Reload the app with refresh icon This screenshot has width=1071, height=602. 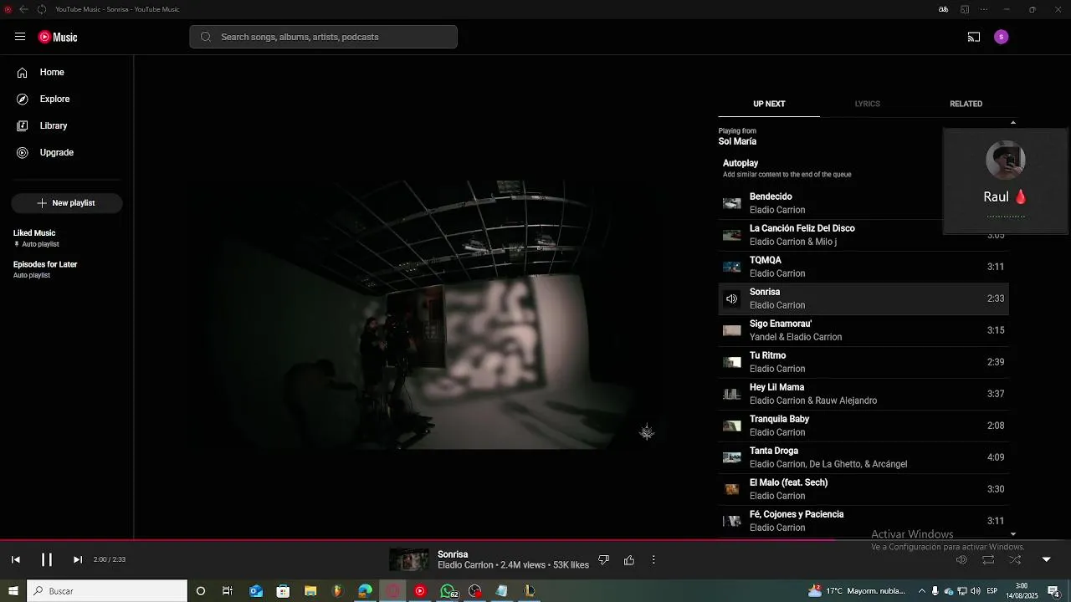click(42, 9)
